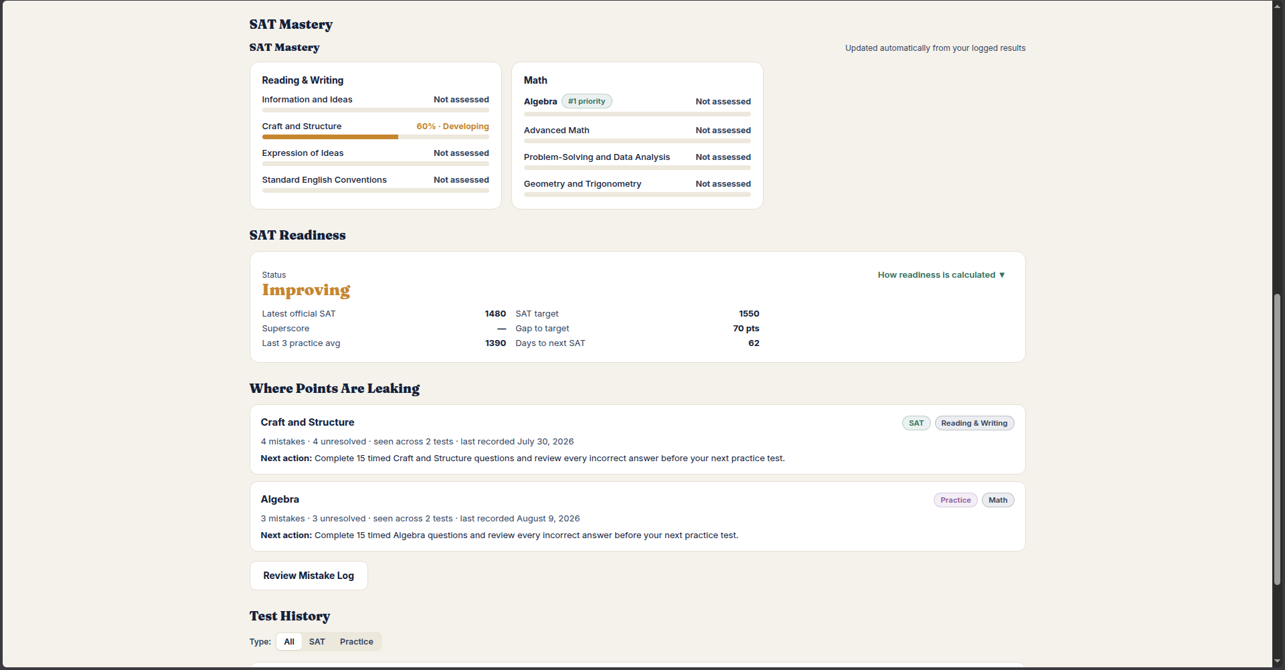Click the vertical scrollbar thumb
This screenshot has height=670, width=1285.
(x=1278, y=440)
